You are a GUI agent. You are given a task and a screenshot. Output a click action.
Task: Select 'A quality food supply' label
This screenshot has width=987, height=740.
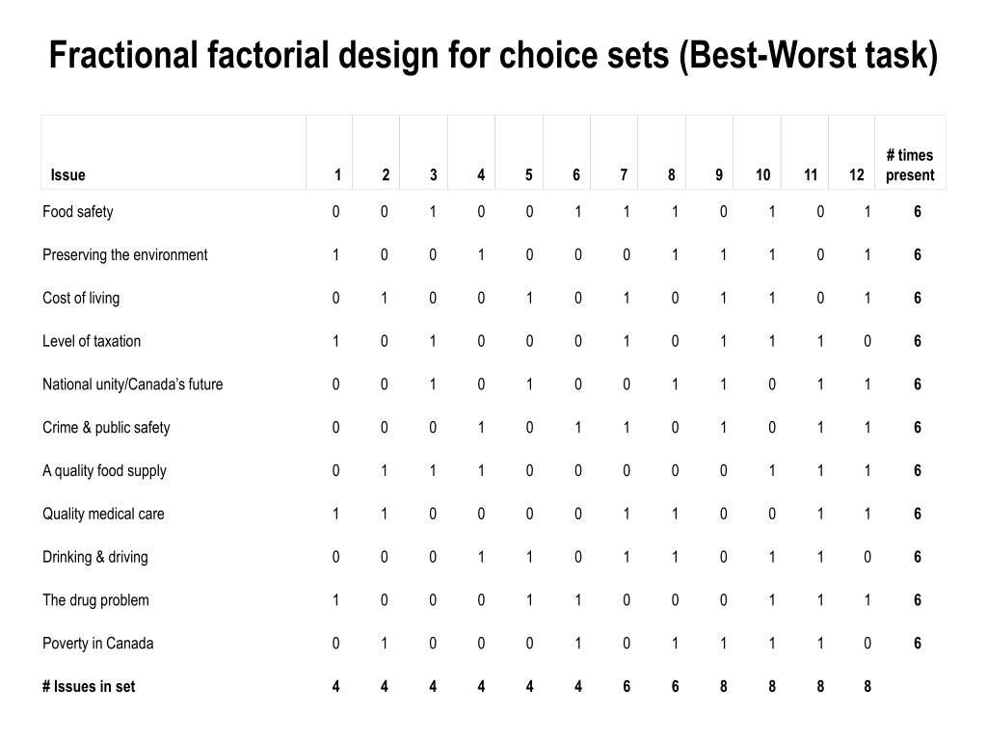104,470
